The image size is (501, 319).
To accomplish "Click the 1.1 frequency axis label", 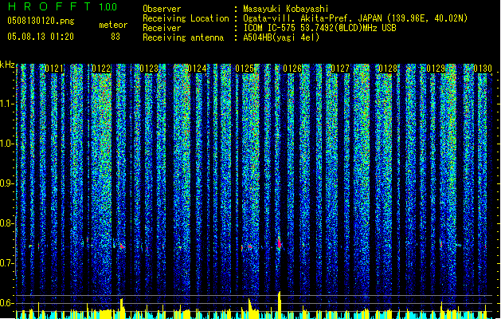I will click(x=7, y=104).
